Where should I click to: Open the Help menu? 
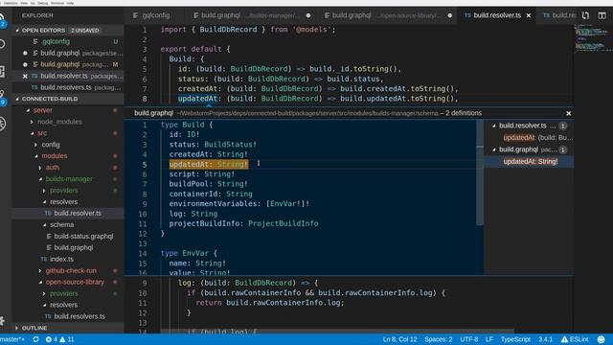[70, 3]
